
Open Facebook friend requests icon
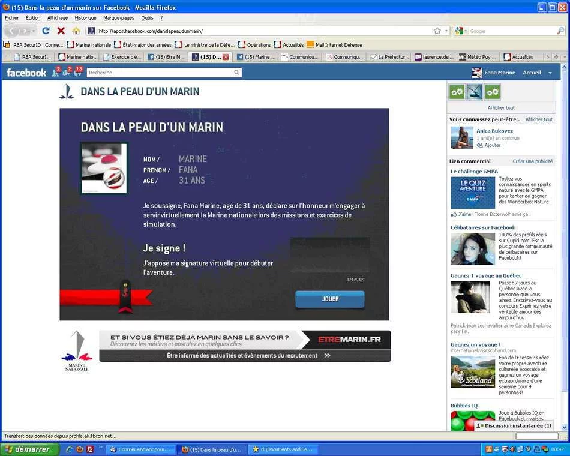[56, 72]
